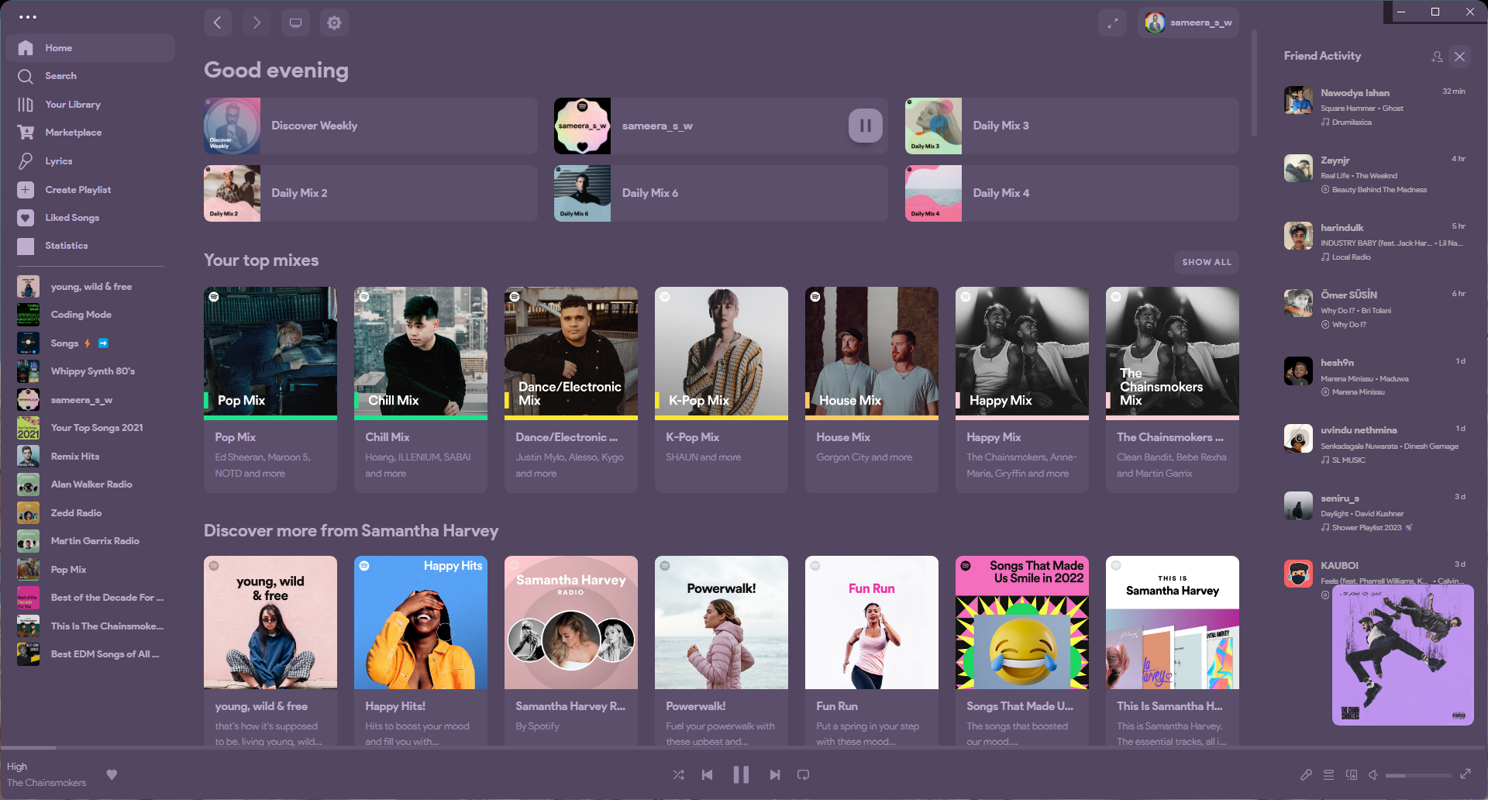Open the Coding Mode playlist
Screen dimensions: 1488x800
coord(90,315)
